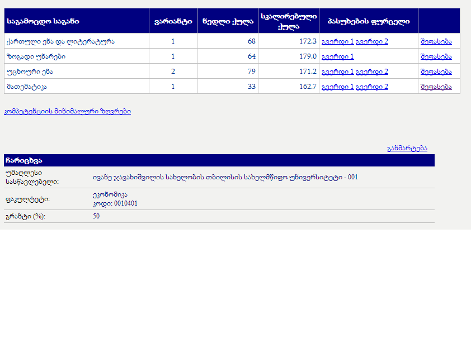Click the კოდი: 0010401 text
This screenshot has width=471, height=343.
point(115,203)
